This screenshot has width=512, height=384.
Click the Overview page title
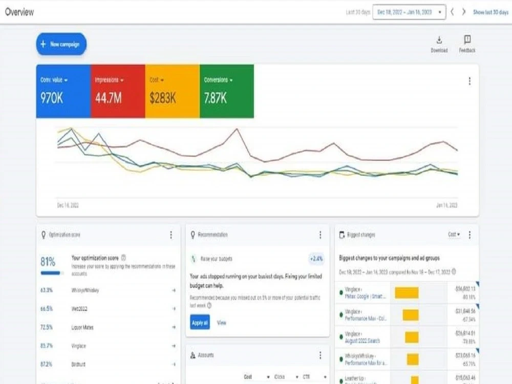pos(19,12)
